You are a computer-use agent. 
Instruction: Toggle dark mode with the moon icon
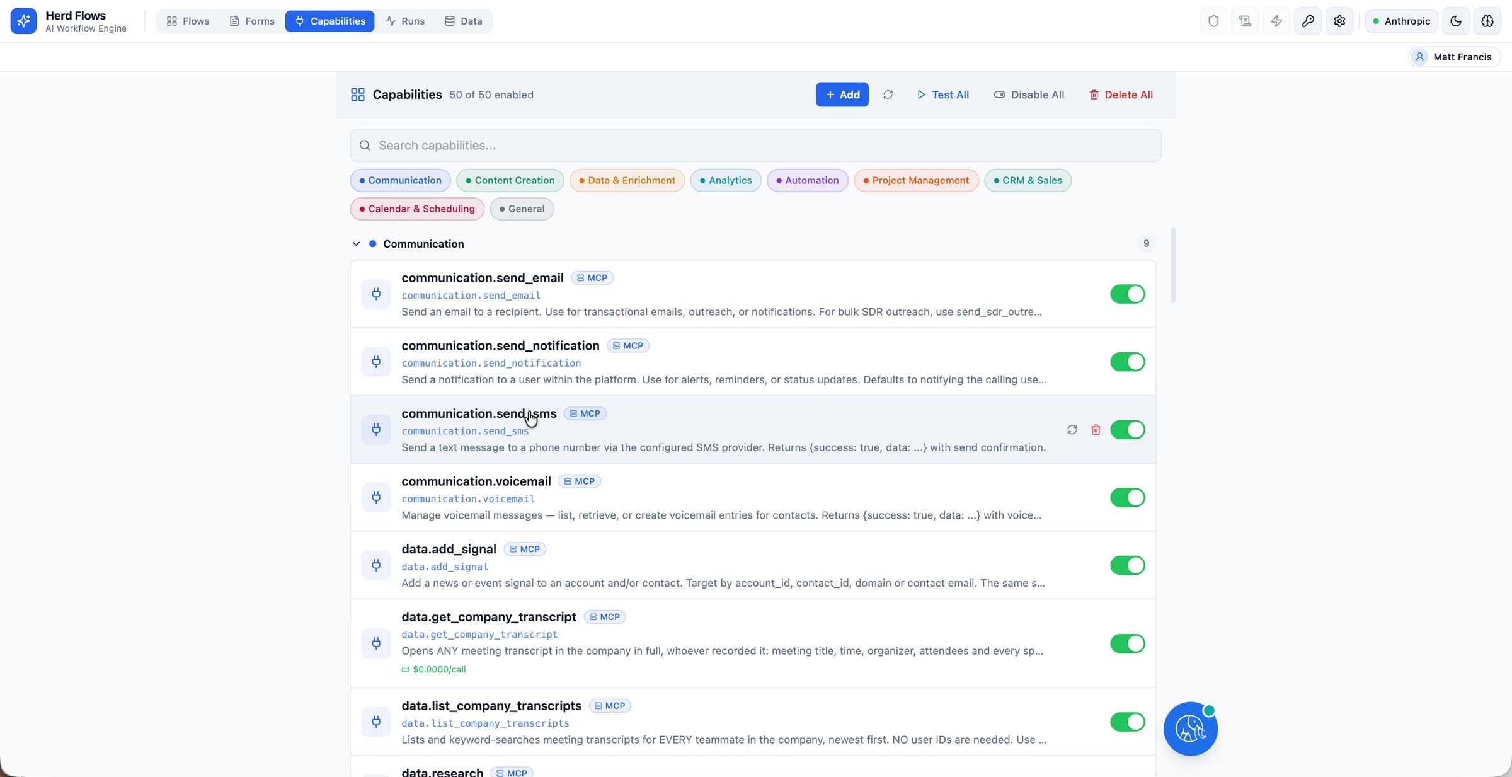pyautogui.click(x=1456, y=21)
